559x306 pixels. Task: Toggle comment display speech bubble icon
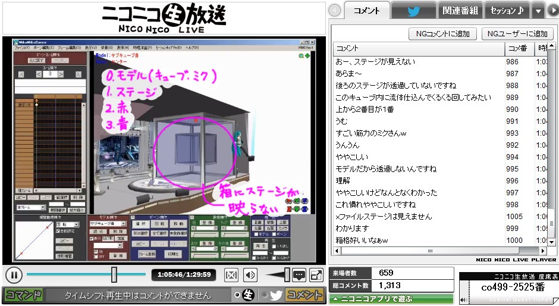pos(299,275)
